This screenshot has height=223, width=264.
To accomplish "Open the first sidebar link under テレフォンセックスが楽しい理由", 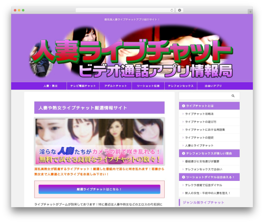I will (x=209, y=161).
